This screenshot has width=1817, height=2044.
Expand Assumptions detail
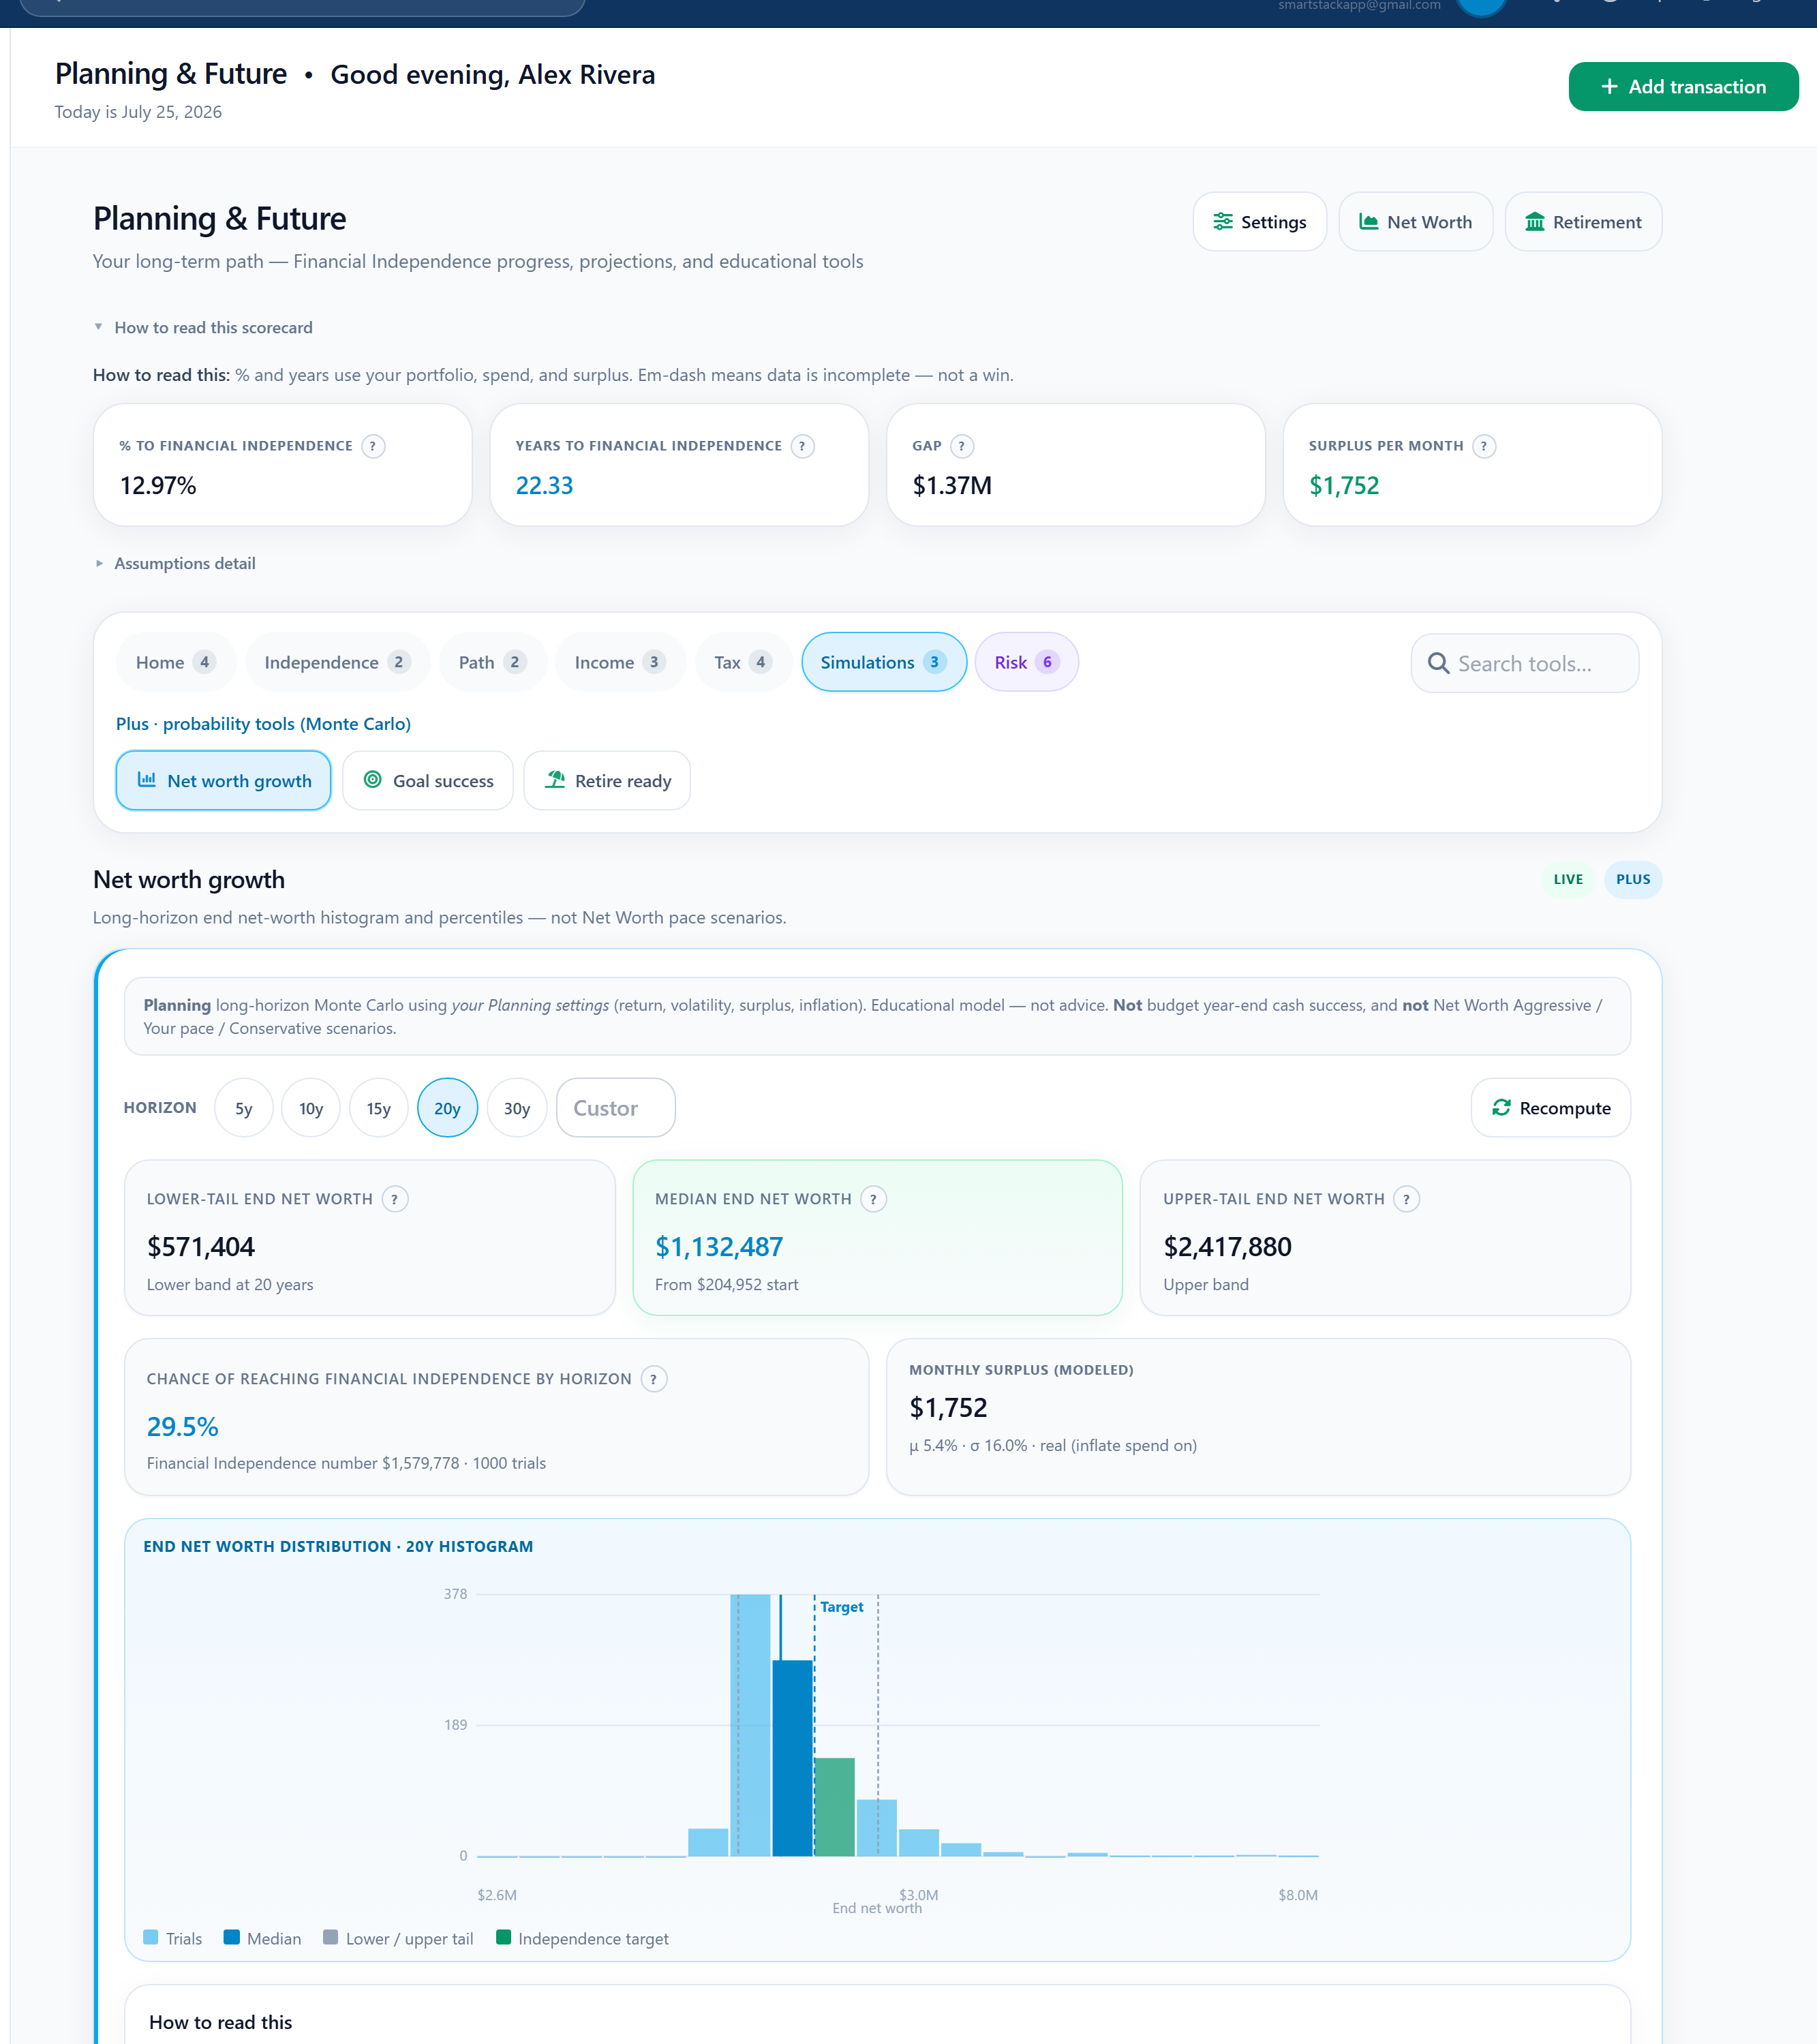175,564
